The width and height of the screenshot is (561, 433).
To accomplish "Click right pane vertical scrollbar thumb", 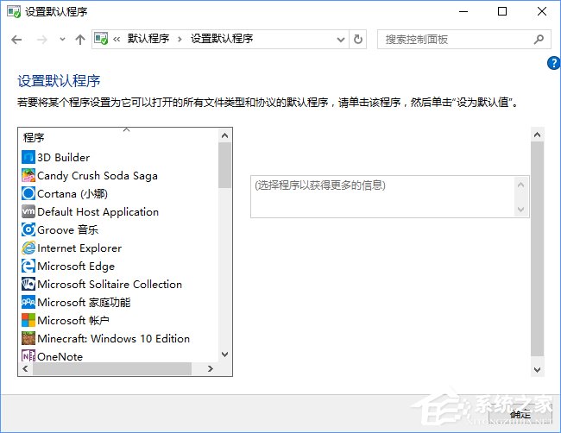I will tap(537, 249).
